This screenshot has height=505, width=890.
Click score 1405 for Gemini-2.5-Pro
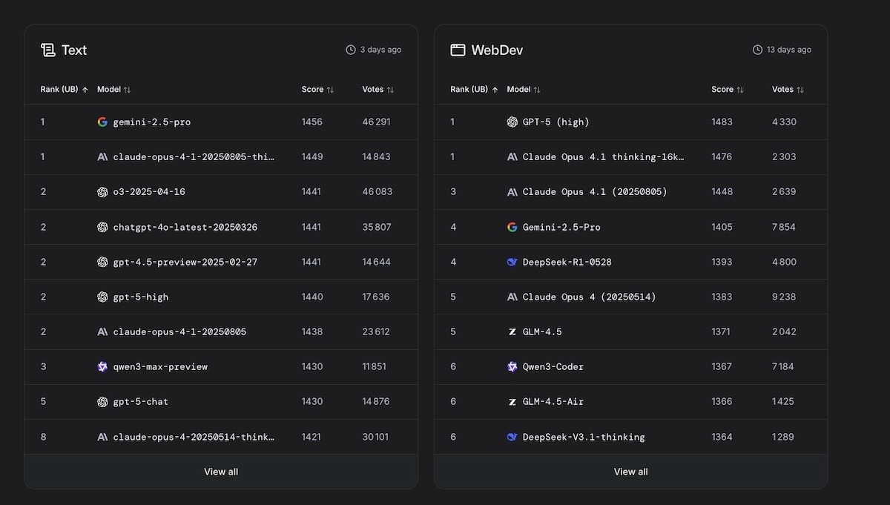click(x=722, y=227)
